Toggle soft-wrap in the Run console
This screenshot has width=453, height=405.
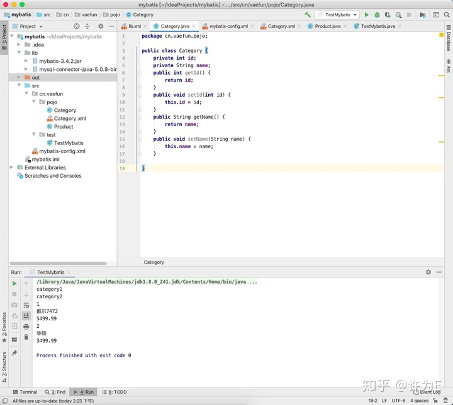point(26,305)
